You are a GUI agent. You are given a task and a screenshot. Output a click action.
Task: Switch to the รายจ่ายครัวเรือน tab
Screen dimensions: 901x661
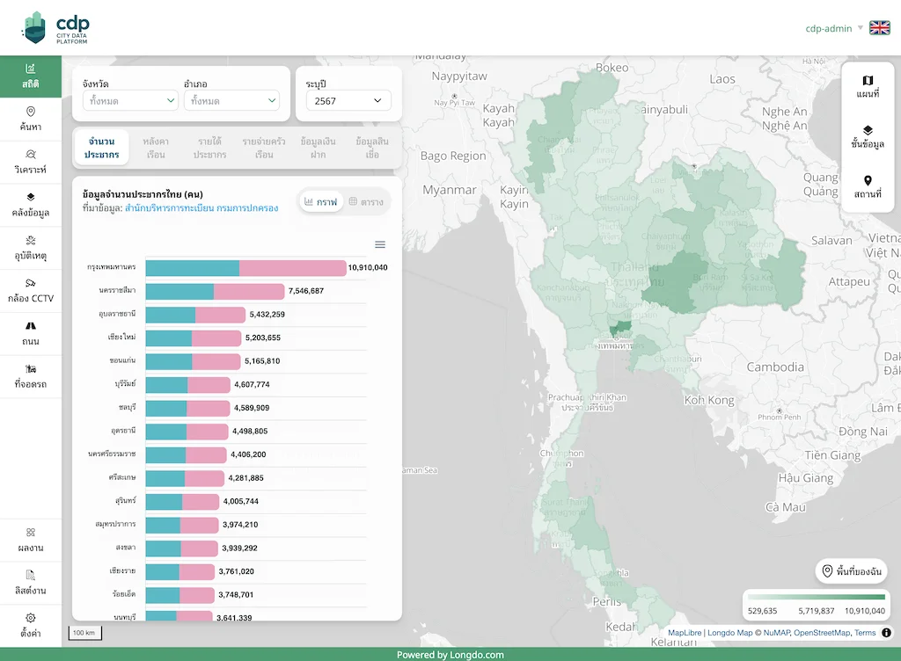[x=264, y=148]
